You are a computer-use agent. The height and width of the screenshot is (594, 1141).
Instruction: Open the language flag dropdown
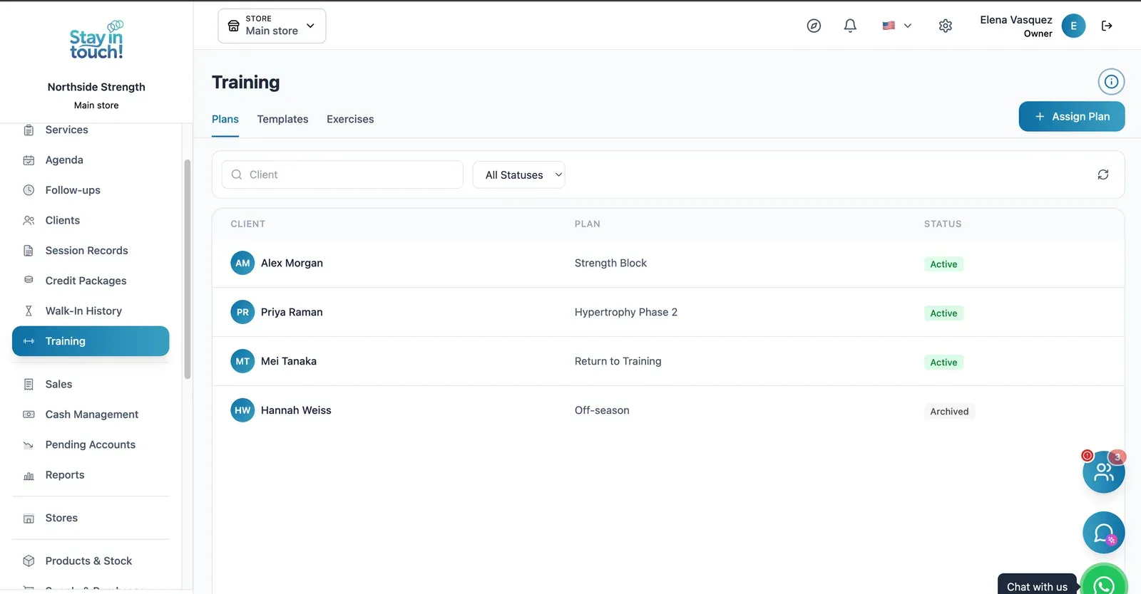897,26
